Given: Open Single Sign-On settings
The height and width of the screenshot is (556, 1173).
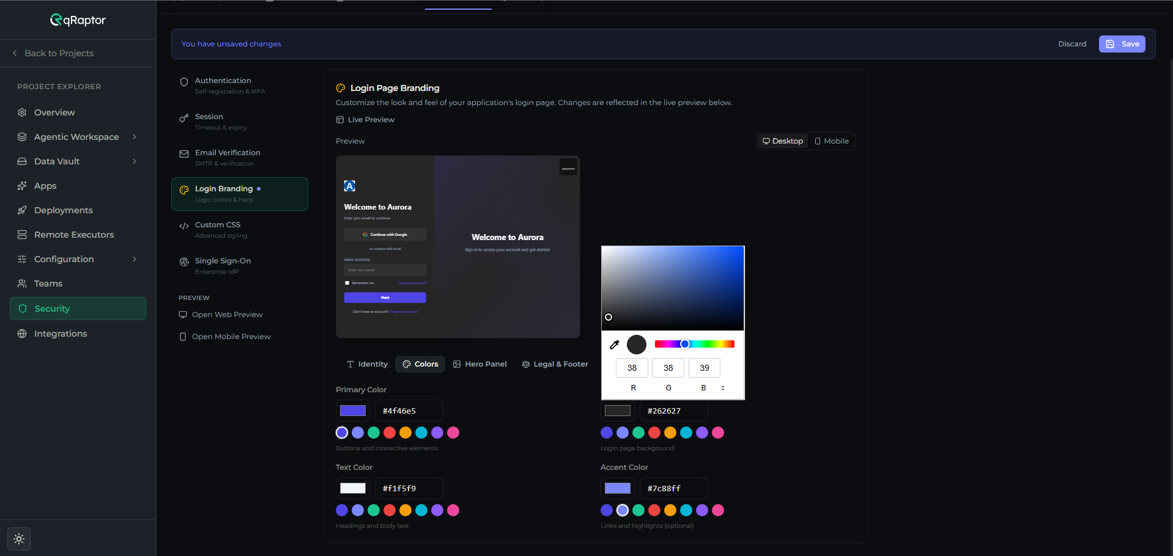Looking at the screenshot, I should [240, 266].
